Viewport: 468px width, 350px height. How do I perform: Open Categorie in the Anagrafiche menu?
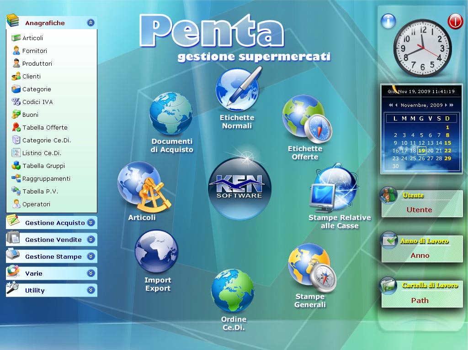tap(37, 89)
